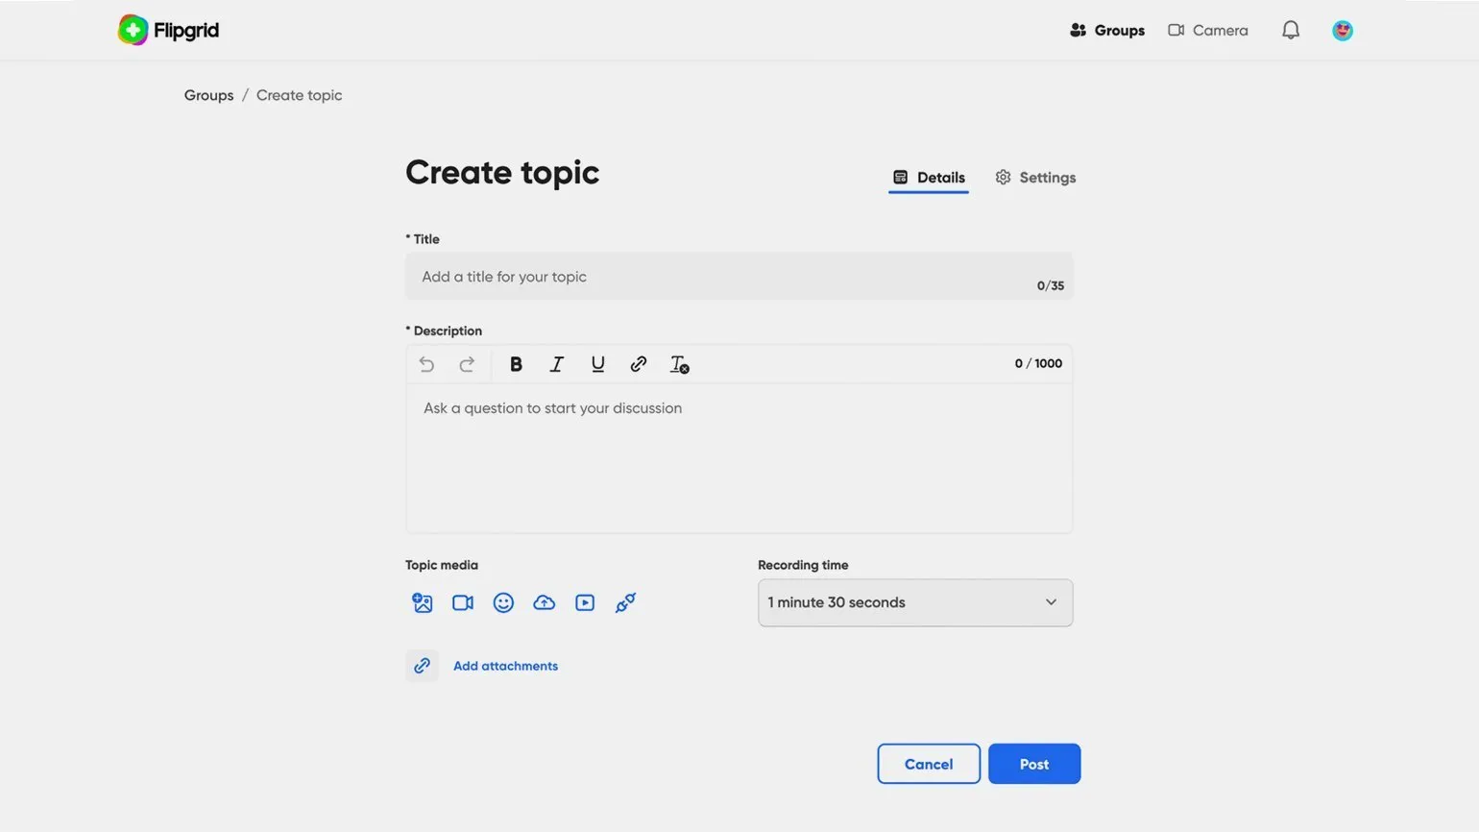Choose an emoji for topic media
Image resolution: width=1479 pixels, height=832 pixels.
click(x=503, y=602)
